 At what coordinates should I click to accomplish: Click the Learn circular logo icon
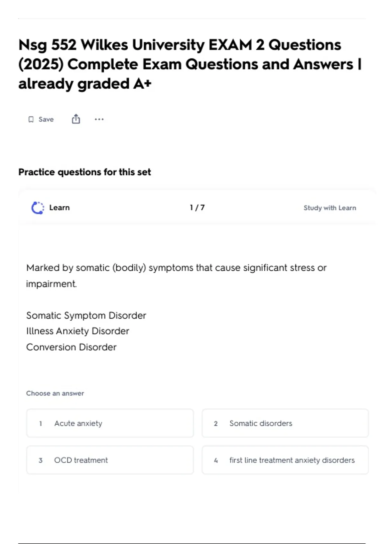(x=38, y=208)
